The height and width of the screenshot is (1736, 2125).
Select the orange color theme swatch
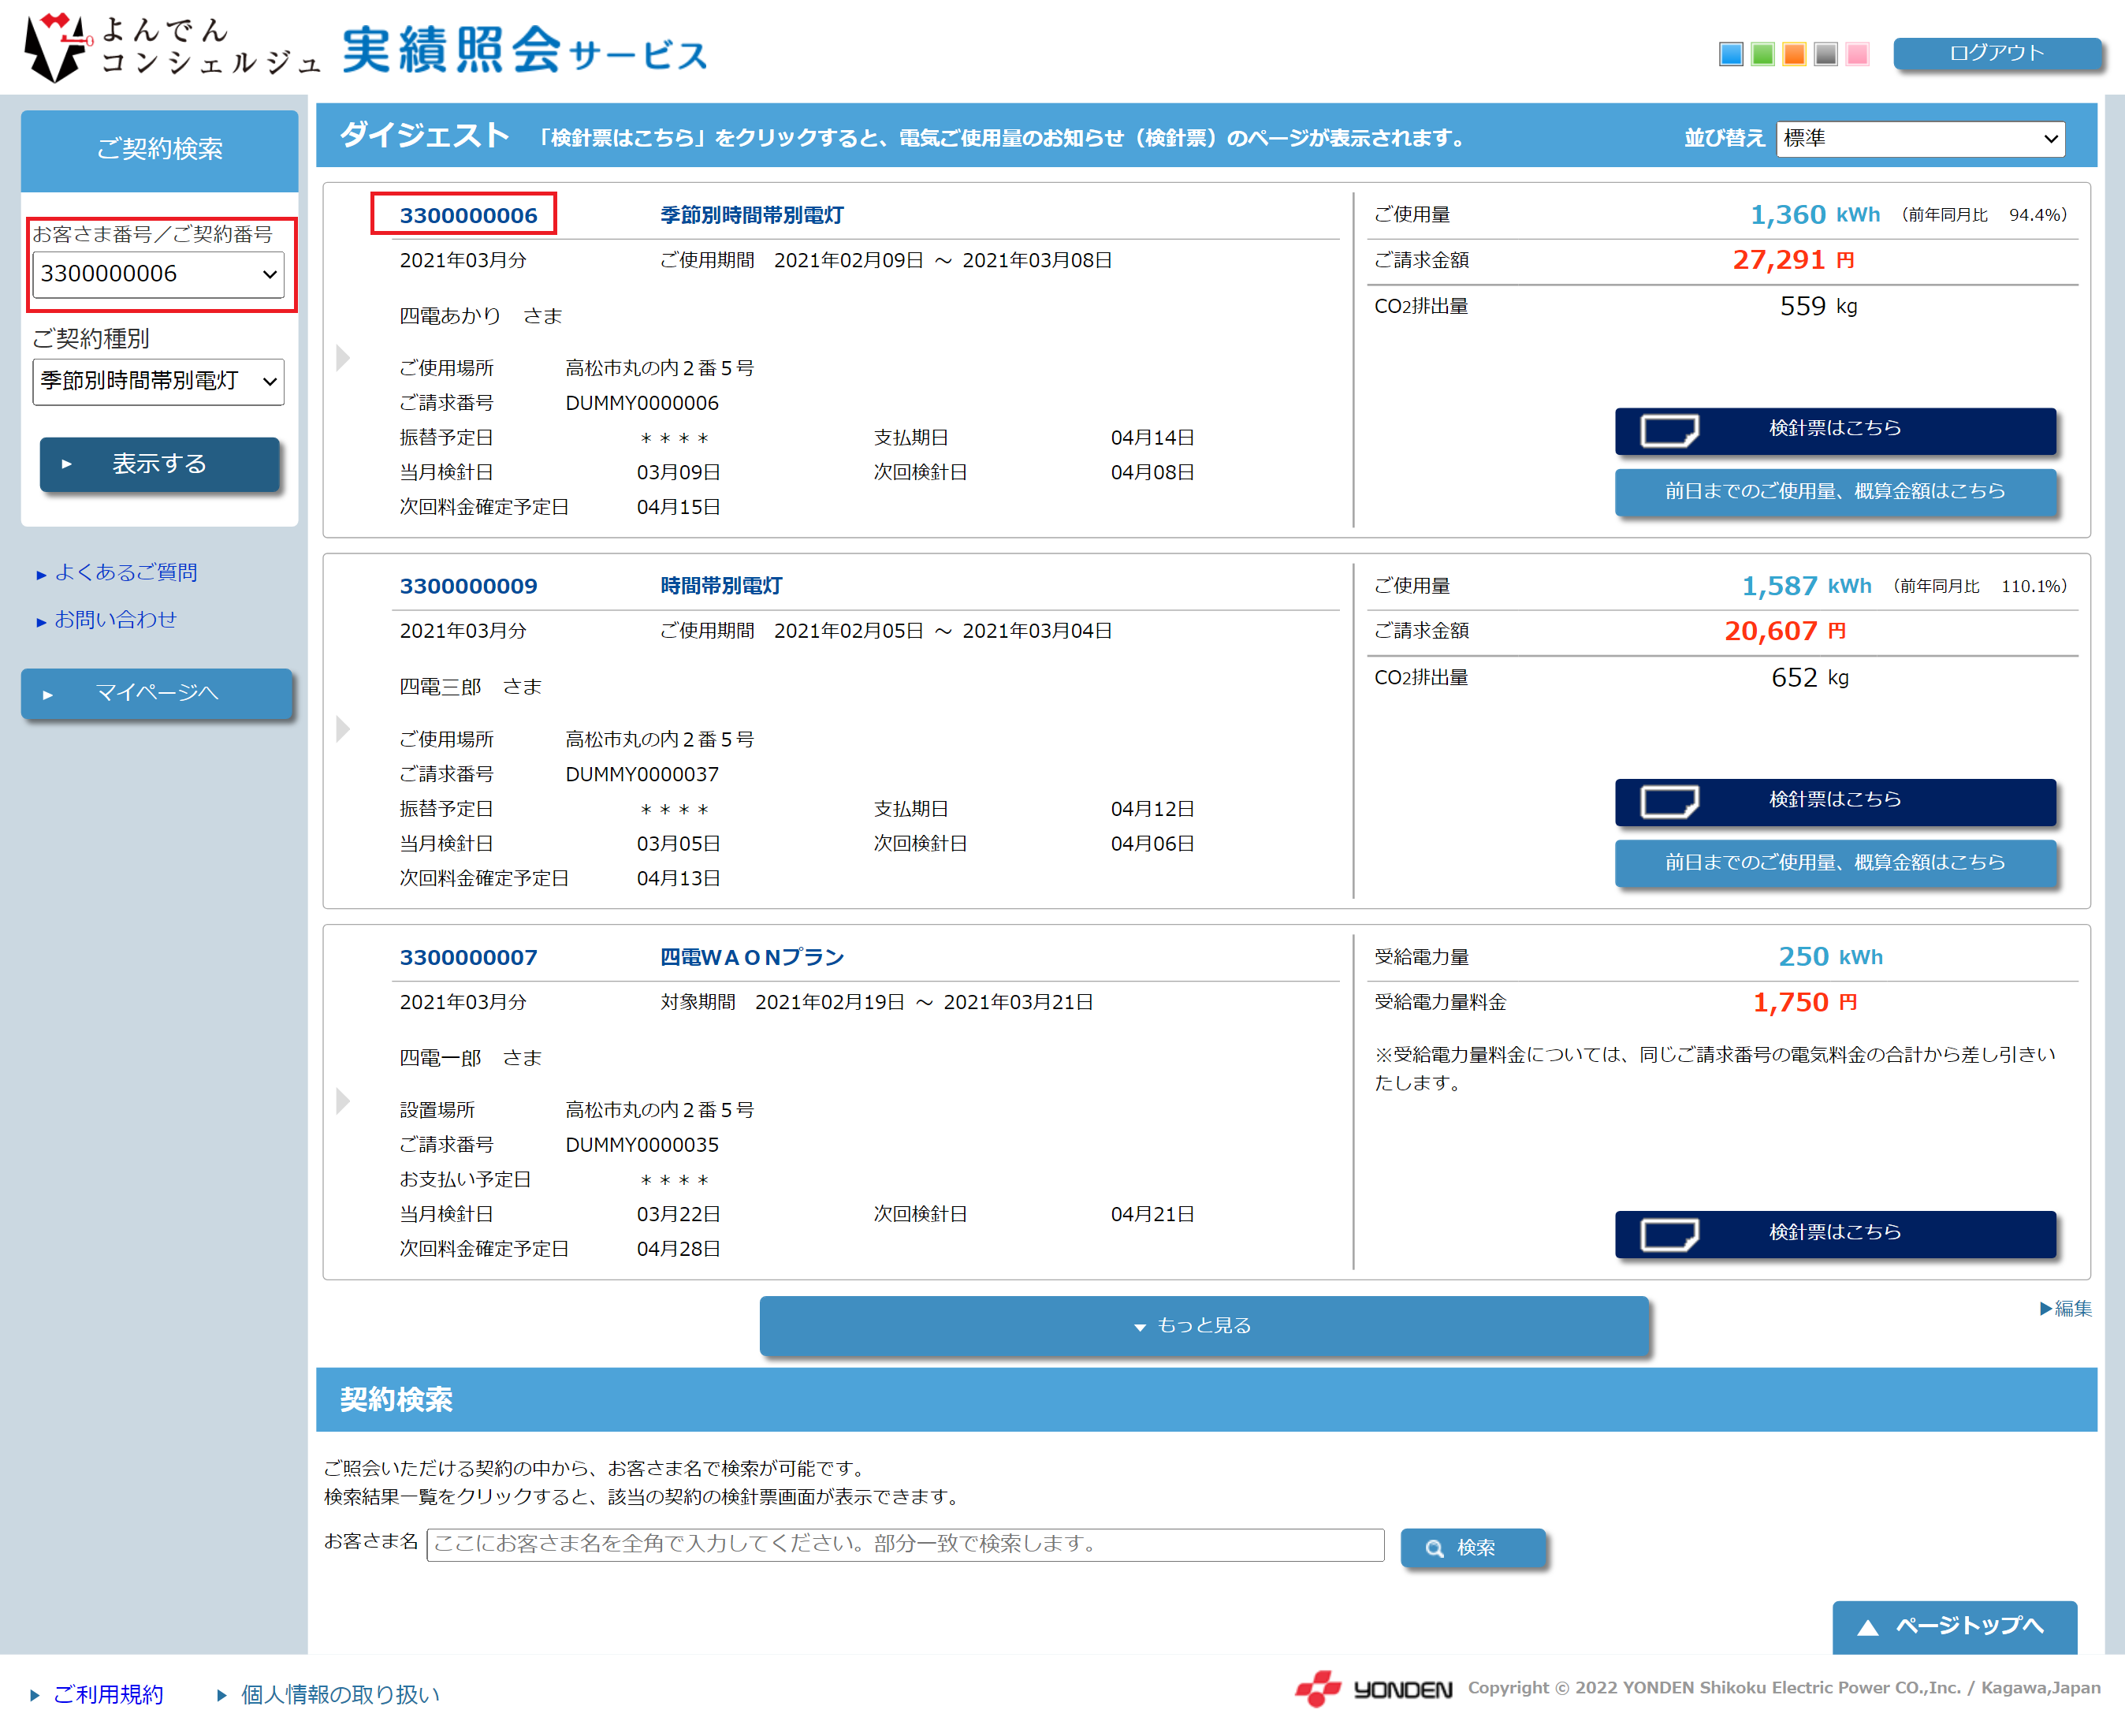click(1794, 54)
